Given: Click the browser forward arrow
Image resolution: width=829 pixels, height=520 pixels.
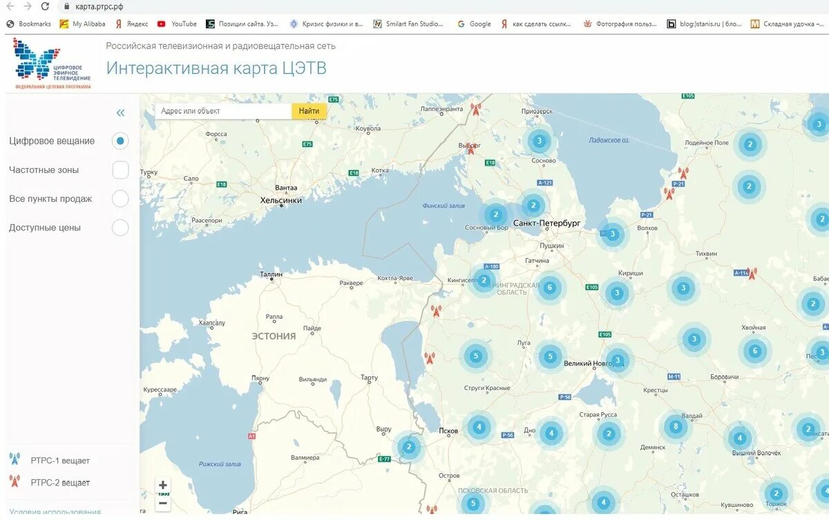Looking at the screenshot, I should [28, 6].
